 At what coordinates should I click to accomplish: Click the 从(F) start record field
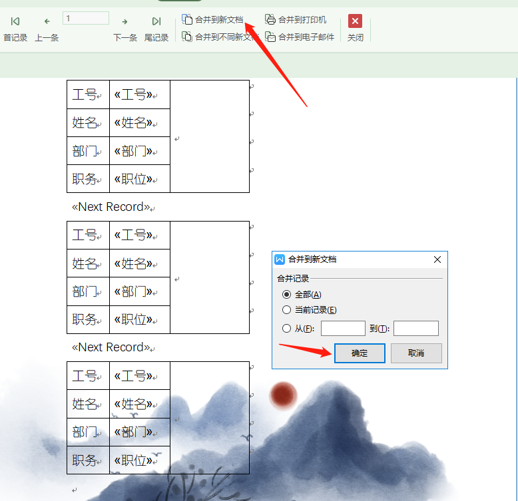[x=343, y=329]
